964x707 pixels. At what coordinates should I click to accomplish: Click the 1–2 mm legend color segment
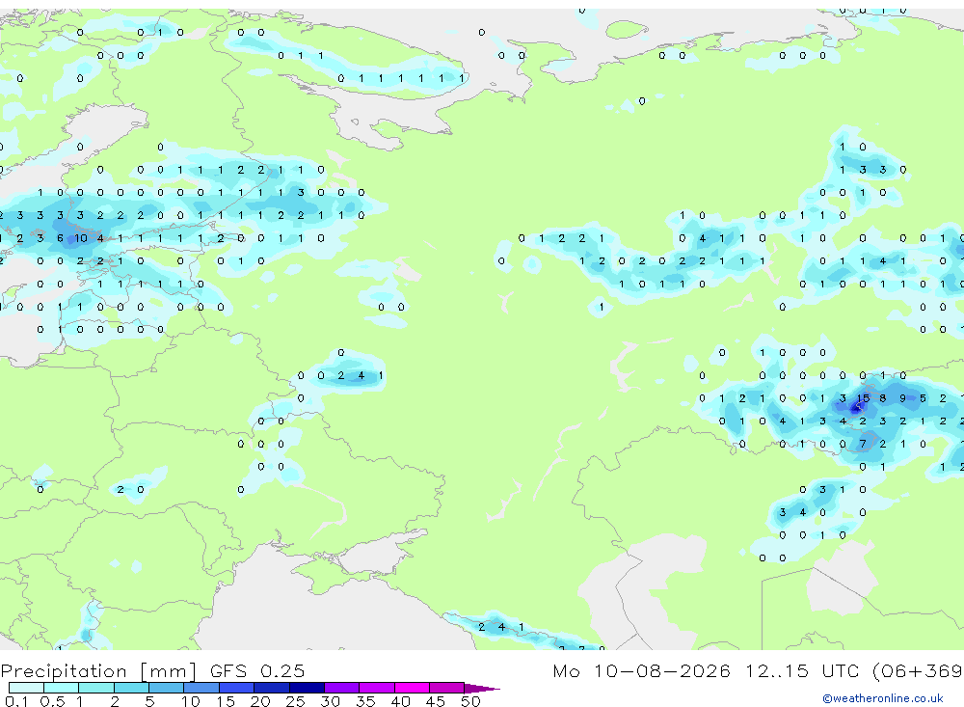coord(96,688)
